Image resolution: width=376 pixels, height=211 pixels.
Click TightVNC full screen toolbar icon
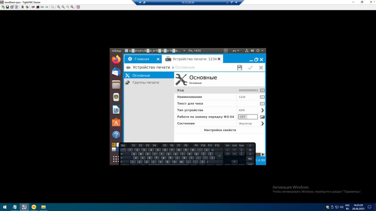pos(78,7)
